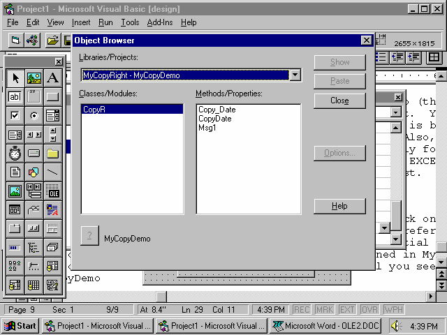Click the question mark button beside MyCopyDemo
The height and width of the screenshot is (335, 447).
tap(89, 237)
